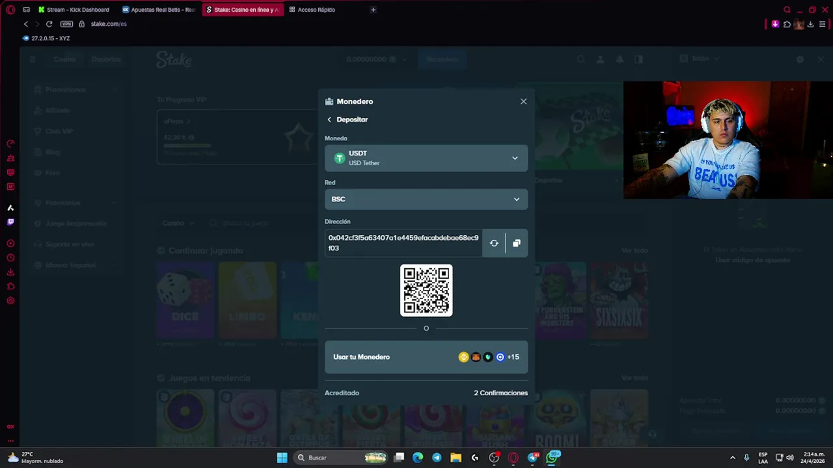Click the taskbar Buscar search box
This screenshot has width=833, height=468.
pyautogui.click(x=341, y=458)
